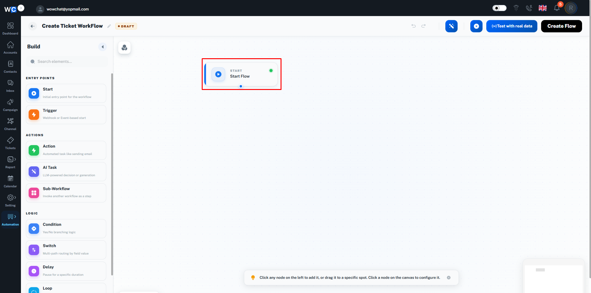The height and width of the screenshot is (293, 591).
Task: Click the WC logo
Action: [x=10, y=9]
